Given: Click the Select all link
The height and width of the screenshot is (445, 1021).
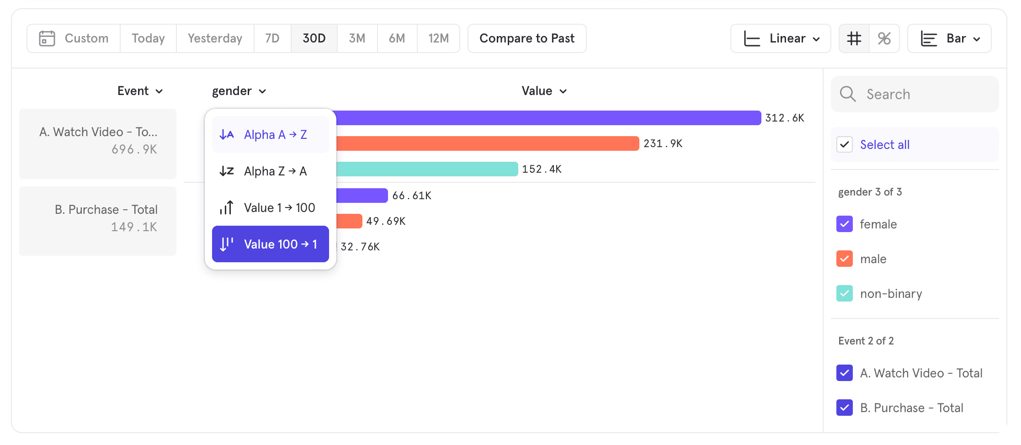Looking at the screenshot, I should (884, 144).
